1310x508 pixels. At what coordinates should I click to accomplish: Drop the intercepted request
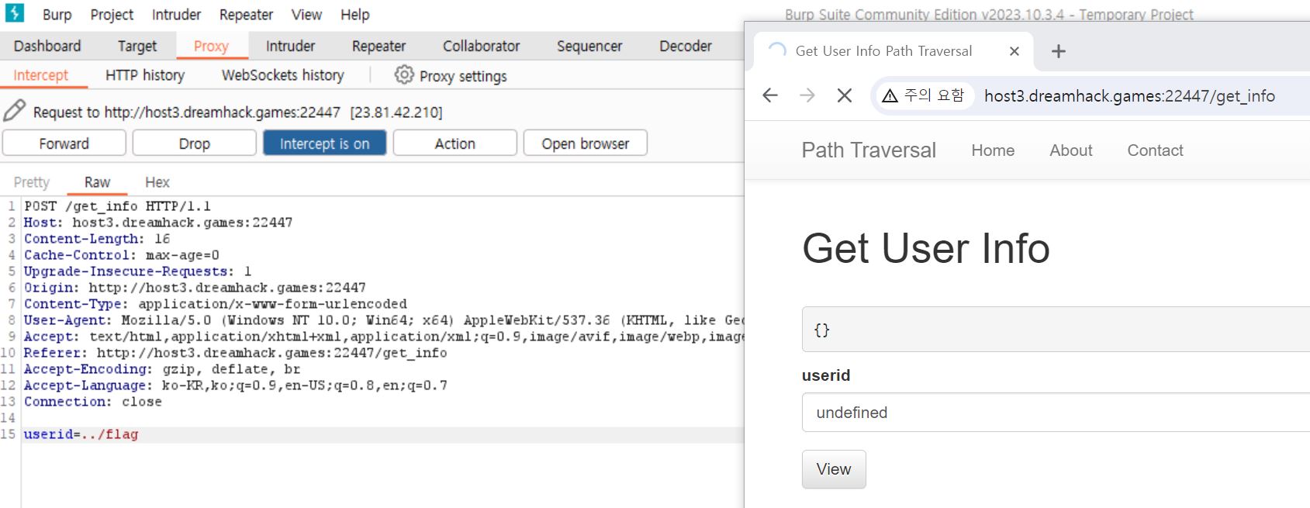pyautogui.click(x=195, y=143)
